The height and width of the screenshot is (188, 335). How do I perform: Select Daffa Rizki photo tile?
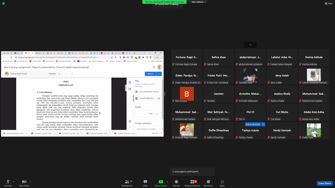(x=314, y=131)
